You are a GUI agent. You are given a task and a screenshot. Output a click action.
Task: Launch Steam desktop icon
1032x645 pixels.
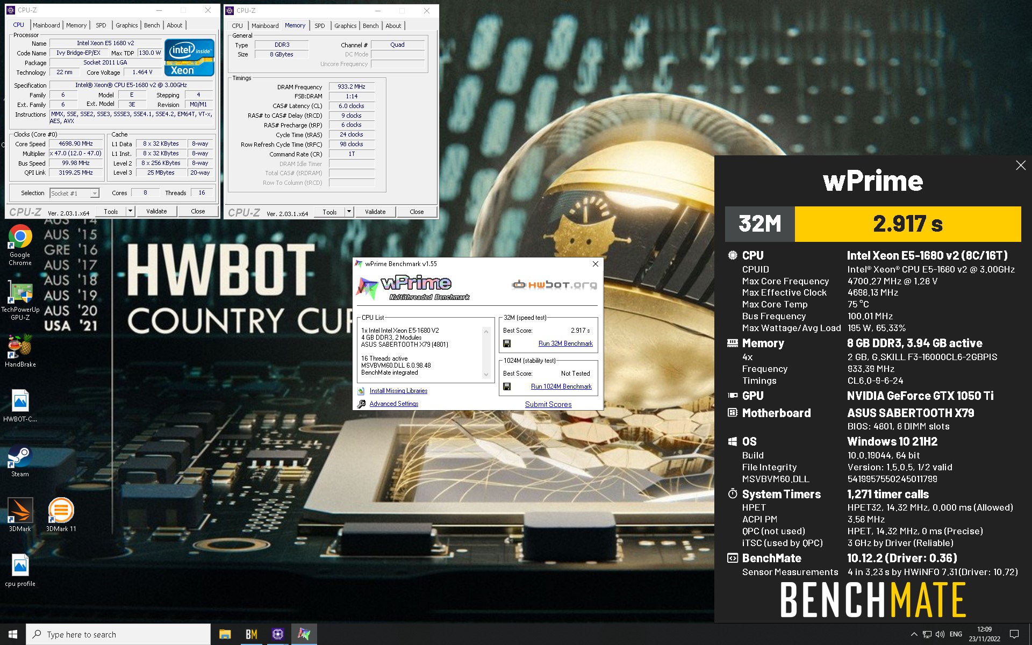(x=20, y=461)
